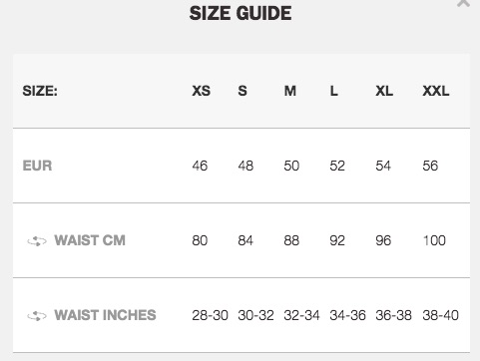Click the WAIST CM row label
The width and height of the screenshot is (480, 361).
[90, 240]
